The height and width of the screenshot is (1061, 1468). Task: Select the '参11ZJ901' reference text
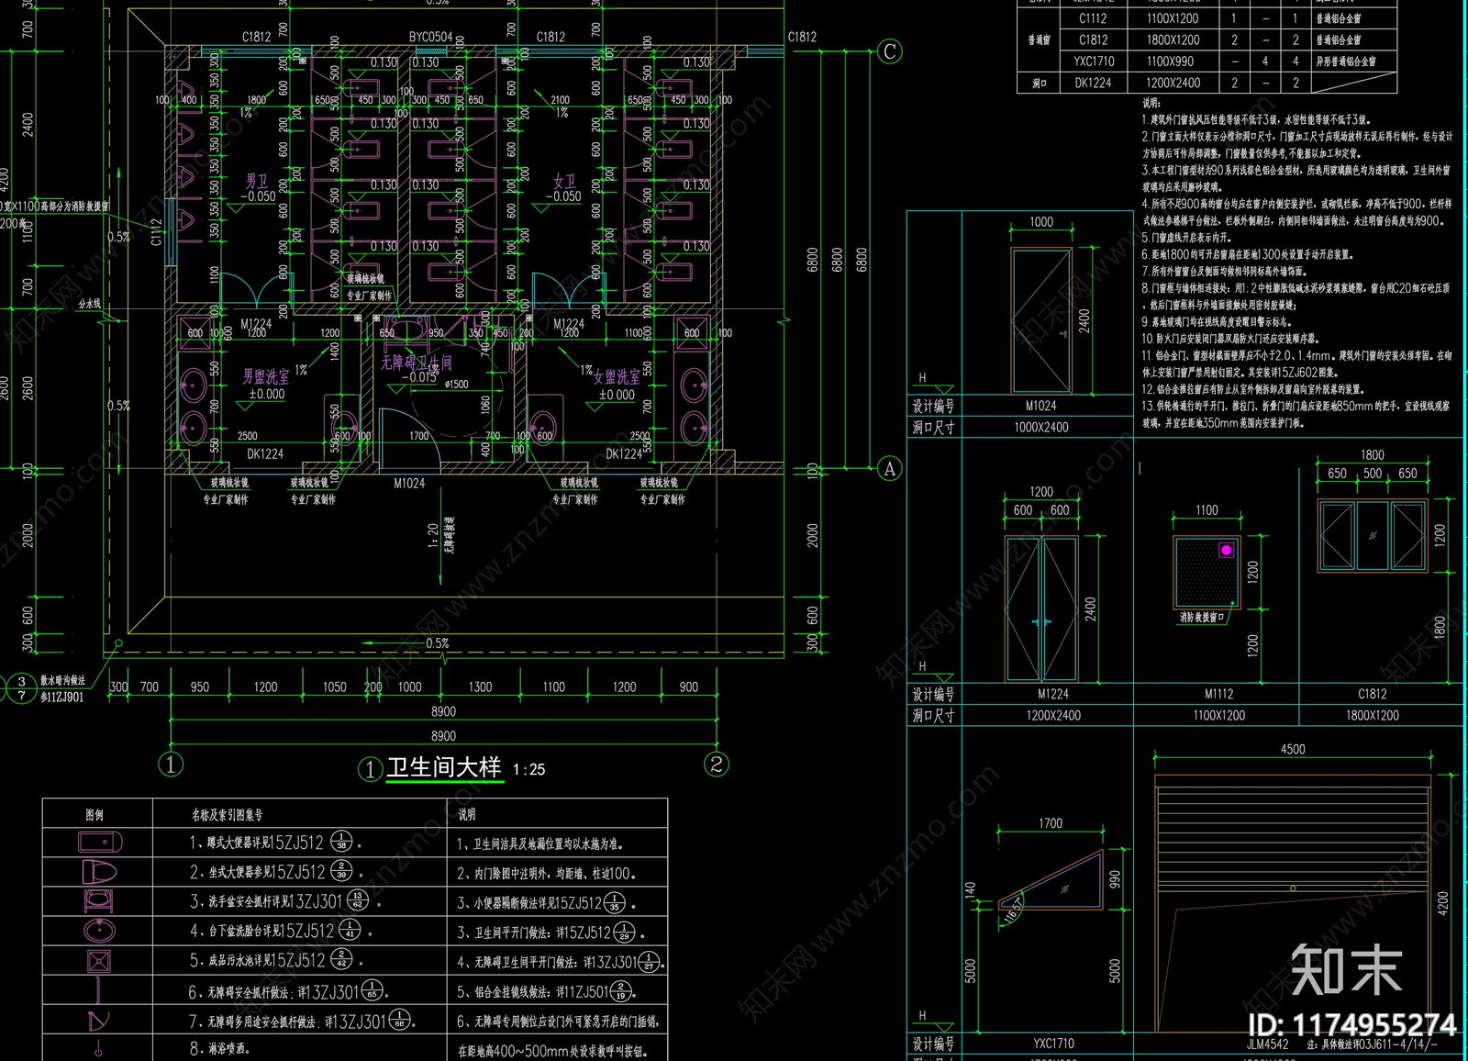(61, 697)
